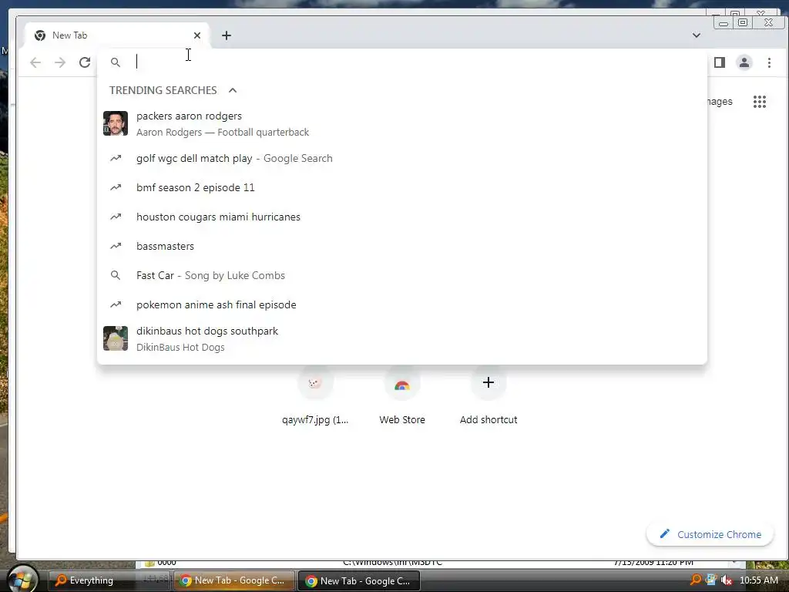Click trending arrow icon beside bassmasters

pos(116,246)
